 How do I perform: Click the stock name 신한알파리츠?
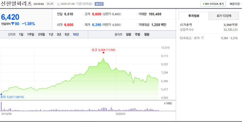16,4
